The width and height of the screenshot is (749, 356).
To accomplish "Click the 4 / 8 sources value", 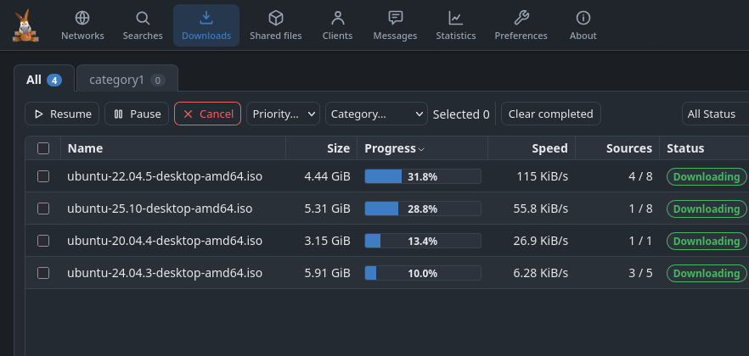I will tap(640, 176).
